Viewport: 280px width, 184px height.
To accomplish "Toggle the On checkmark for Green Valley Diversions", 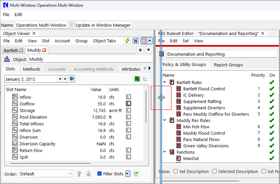I will coord(272,146).
